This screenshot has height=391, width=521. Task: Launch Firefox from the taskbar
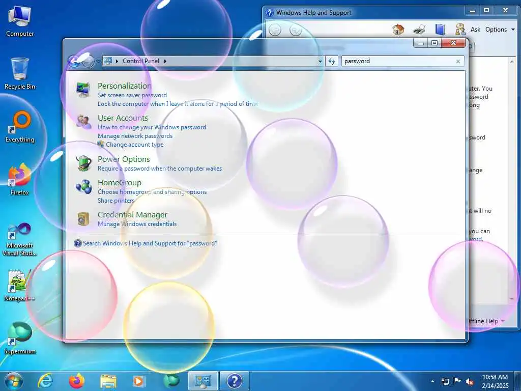76,381
